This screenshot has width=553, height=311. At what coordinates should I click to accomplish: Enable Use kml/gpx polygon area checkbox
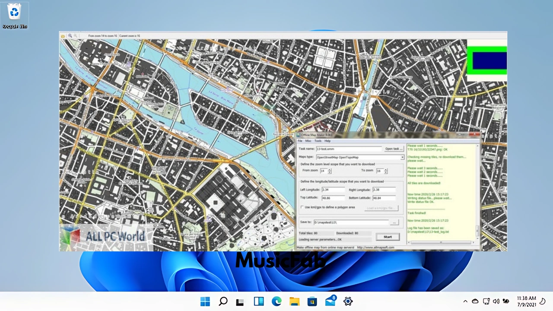click(x=302, y=207)
